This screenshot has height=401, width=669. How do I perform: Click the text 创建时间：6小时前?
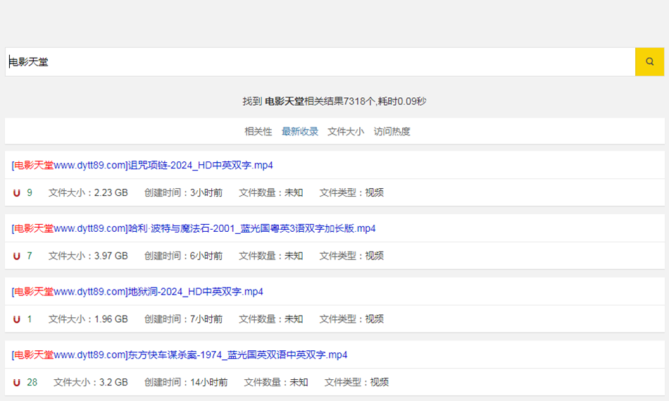(184, 256)
